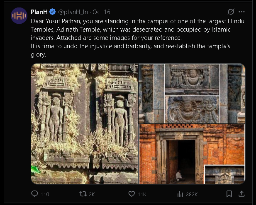Screen dimensions: 256x205
Task: Click the Grok explain-post icon
Action: coord(231,12)
